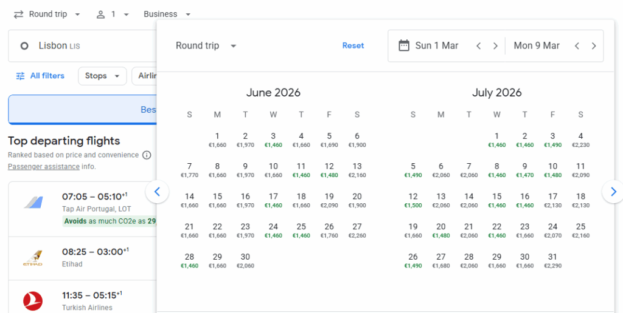The width and height of the screenshot is (623, 313).
Task: Shift return date one day earlier
Action: point(577,46)
